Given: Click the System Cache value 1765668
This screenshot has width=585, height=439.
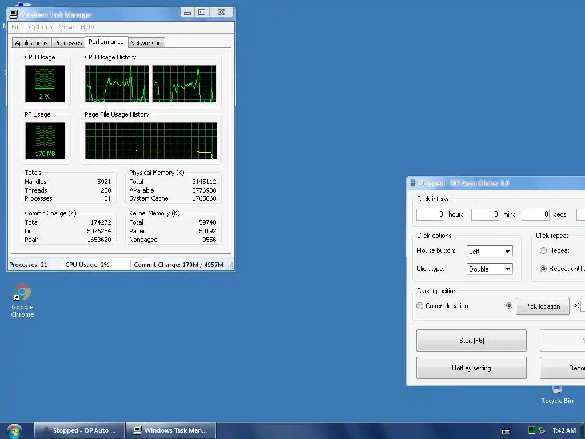Looking at the screenshot, I should (204, 198).
